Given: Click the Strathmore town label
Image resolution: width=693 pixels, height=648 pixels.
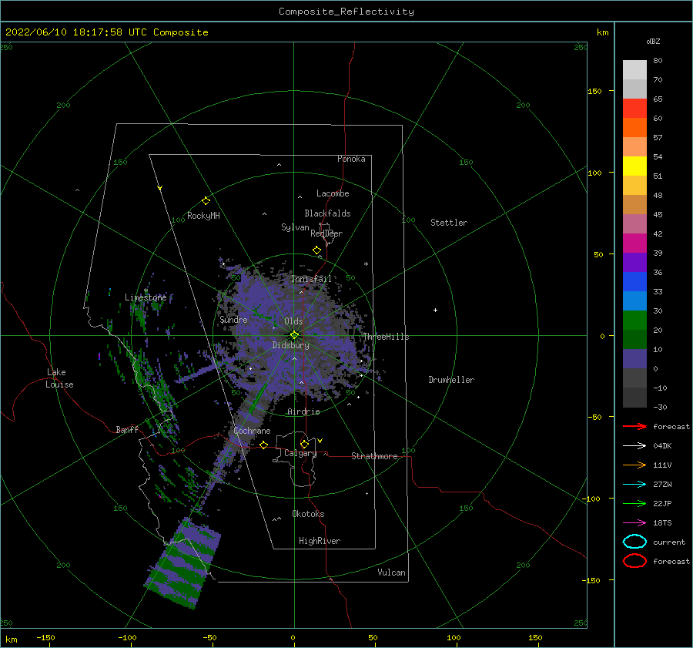Looking at the screenshot, I should [x=374, y=456].
